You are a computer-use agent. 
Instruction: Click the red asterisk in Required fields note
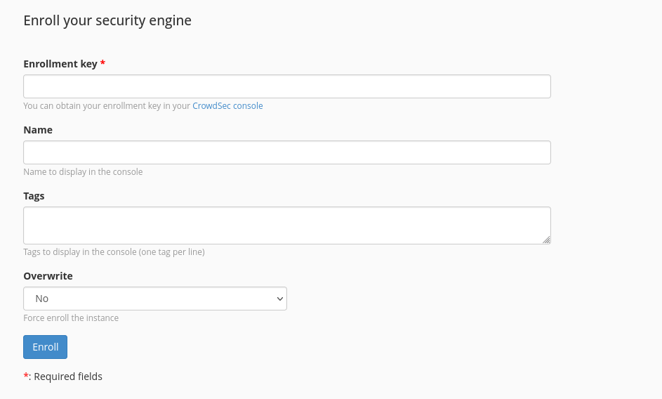[26, 376]
